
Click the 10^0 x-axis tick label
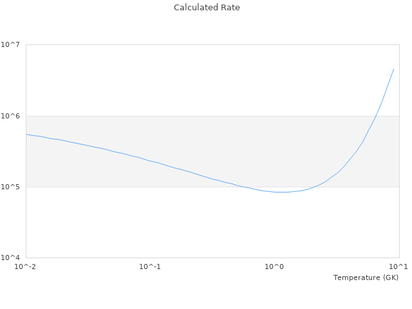[x=275, y=267]
